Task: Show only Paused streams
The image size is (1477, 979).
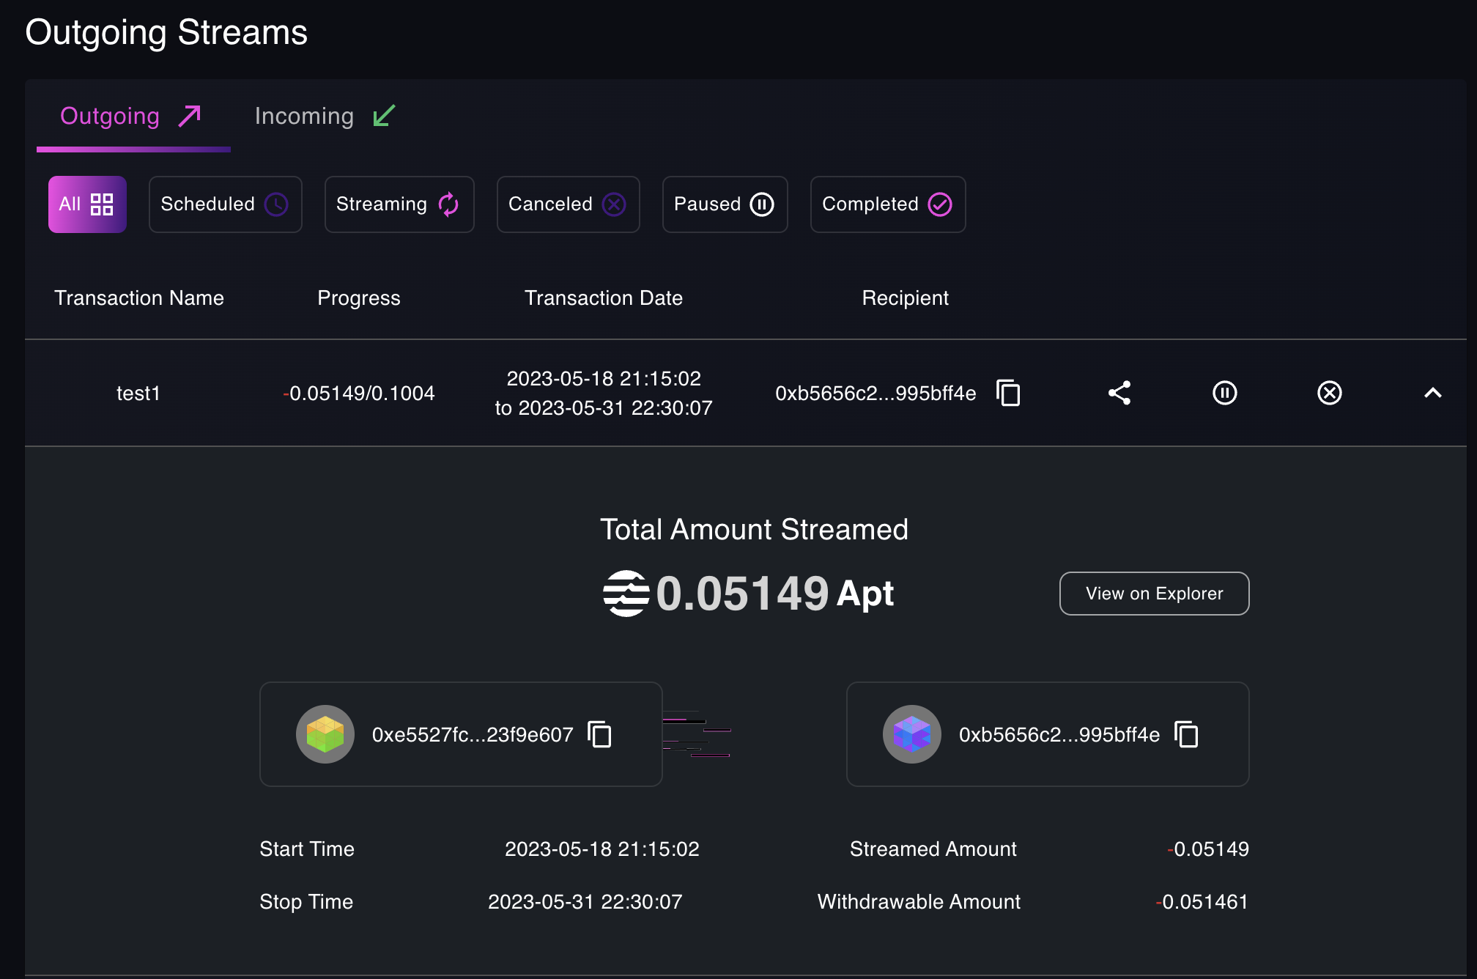Action: tap(724, 204)
